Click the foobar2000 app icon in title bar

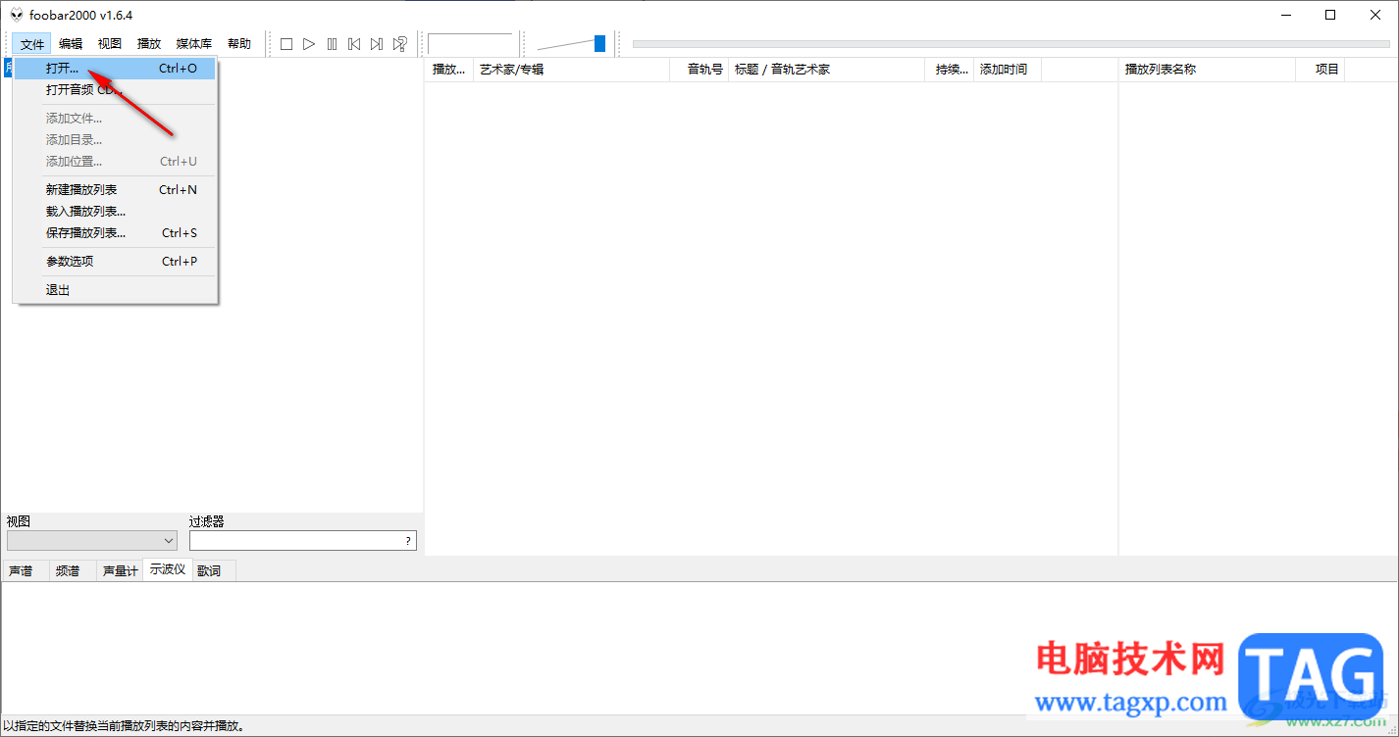coord(17,15)
